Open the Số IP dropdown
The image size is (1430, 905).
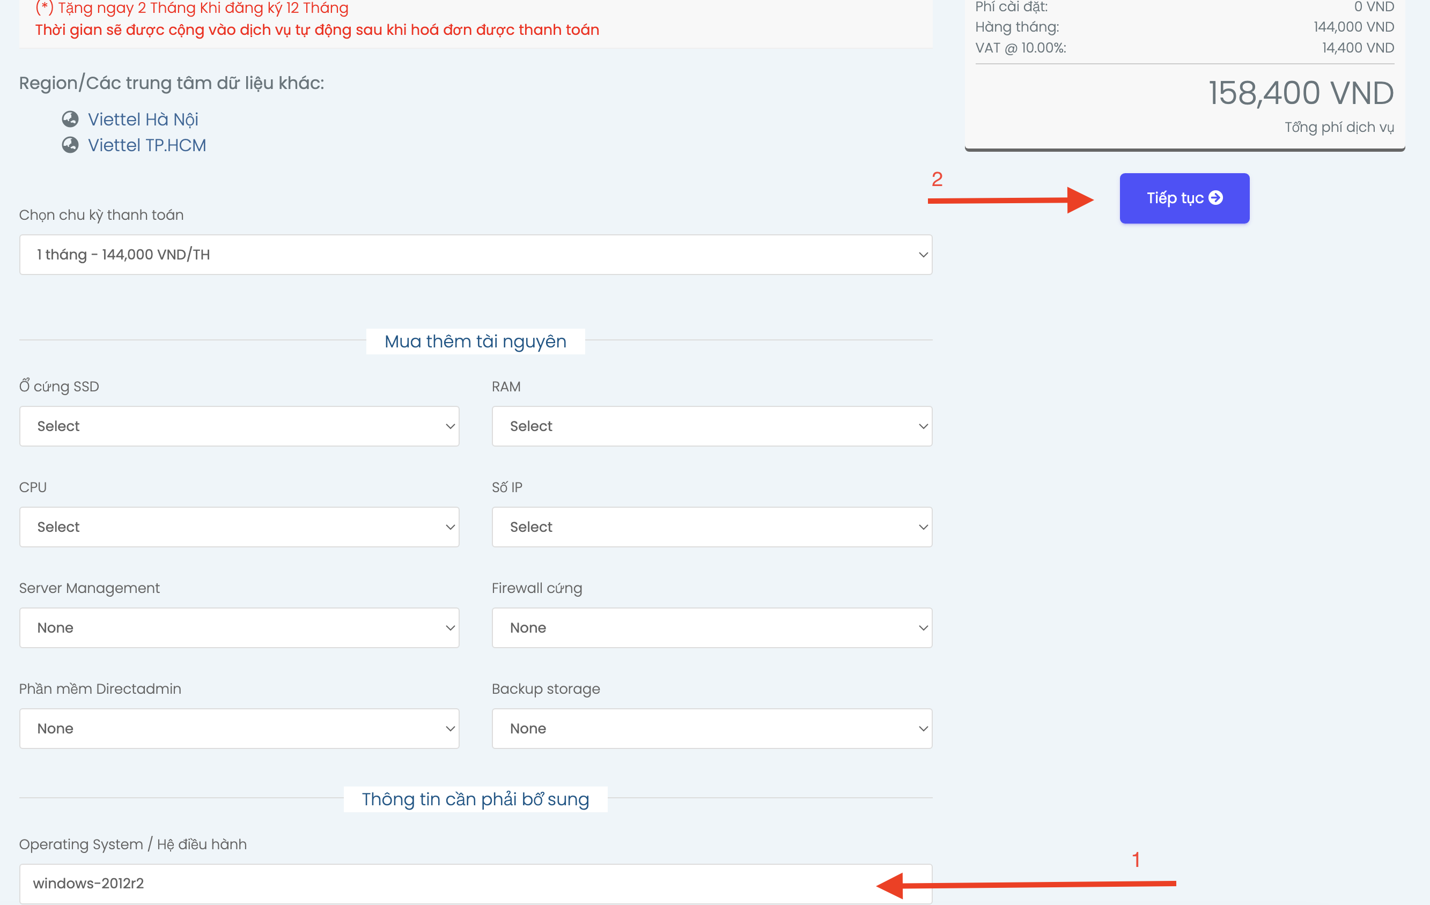(x=711, y=527)
